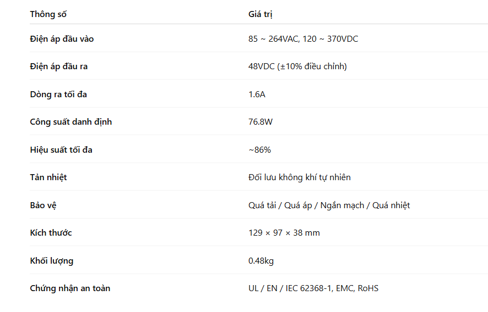Select the 'Công suất danh định' label
The image size is (488, 312).
pyautogui.click(x=71, y=122)
